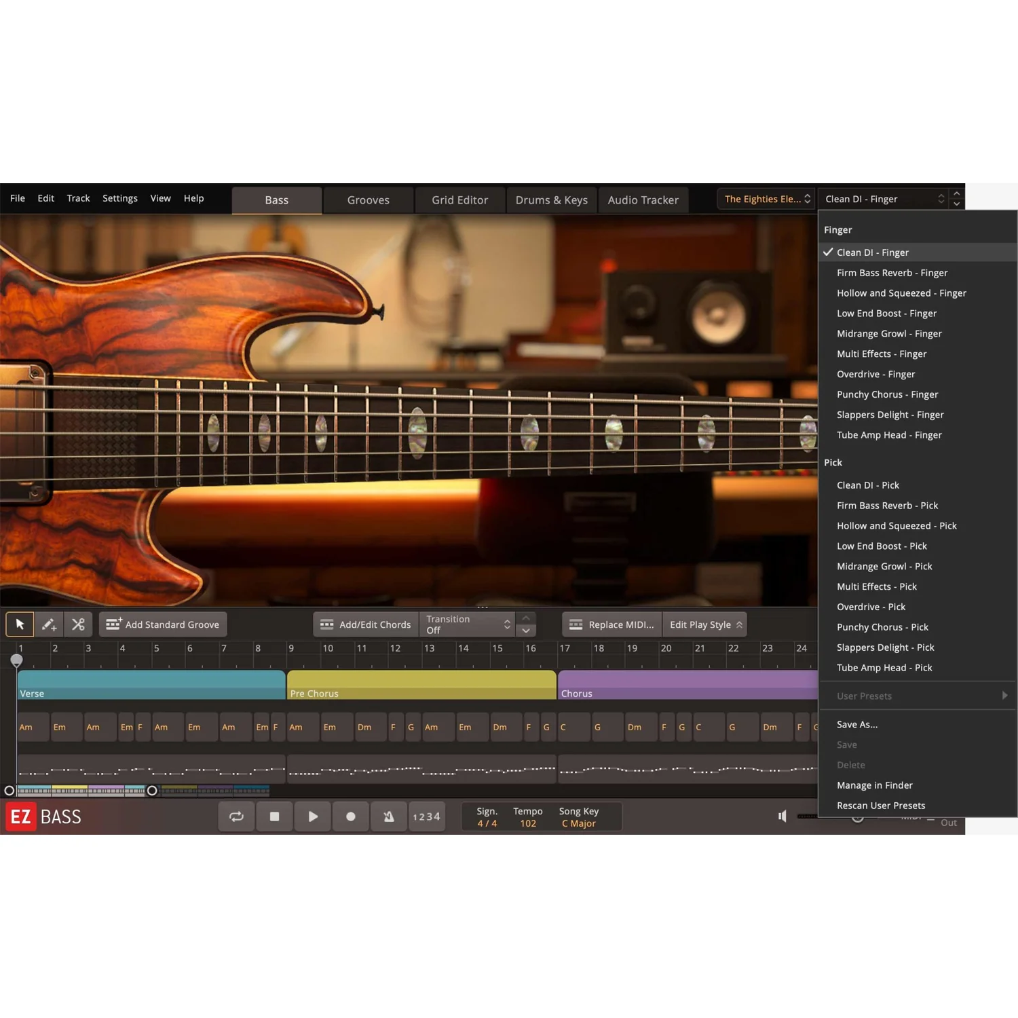Open the View menu
The height and width of the screenshot is (1018, 1018).
[161, 198]
